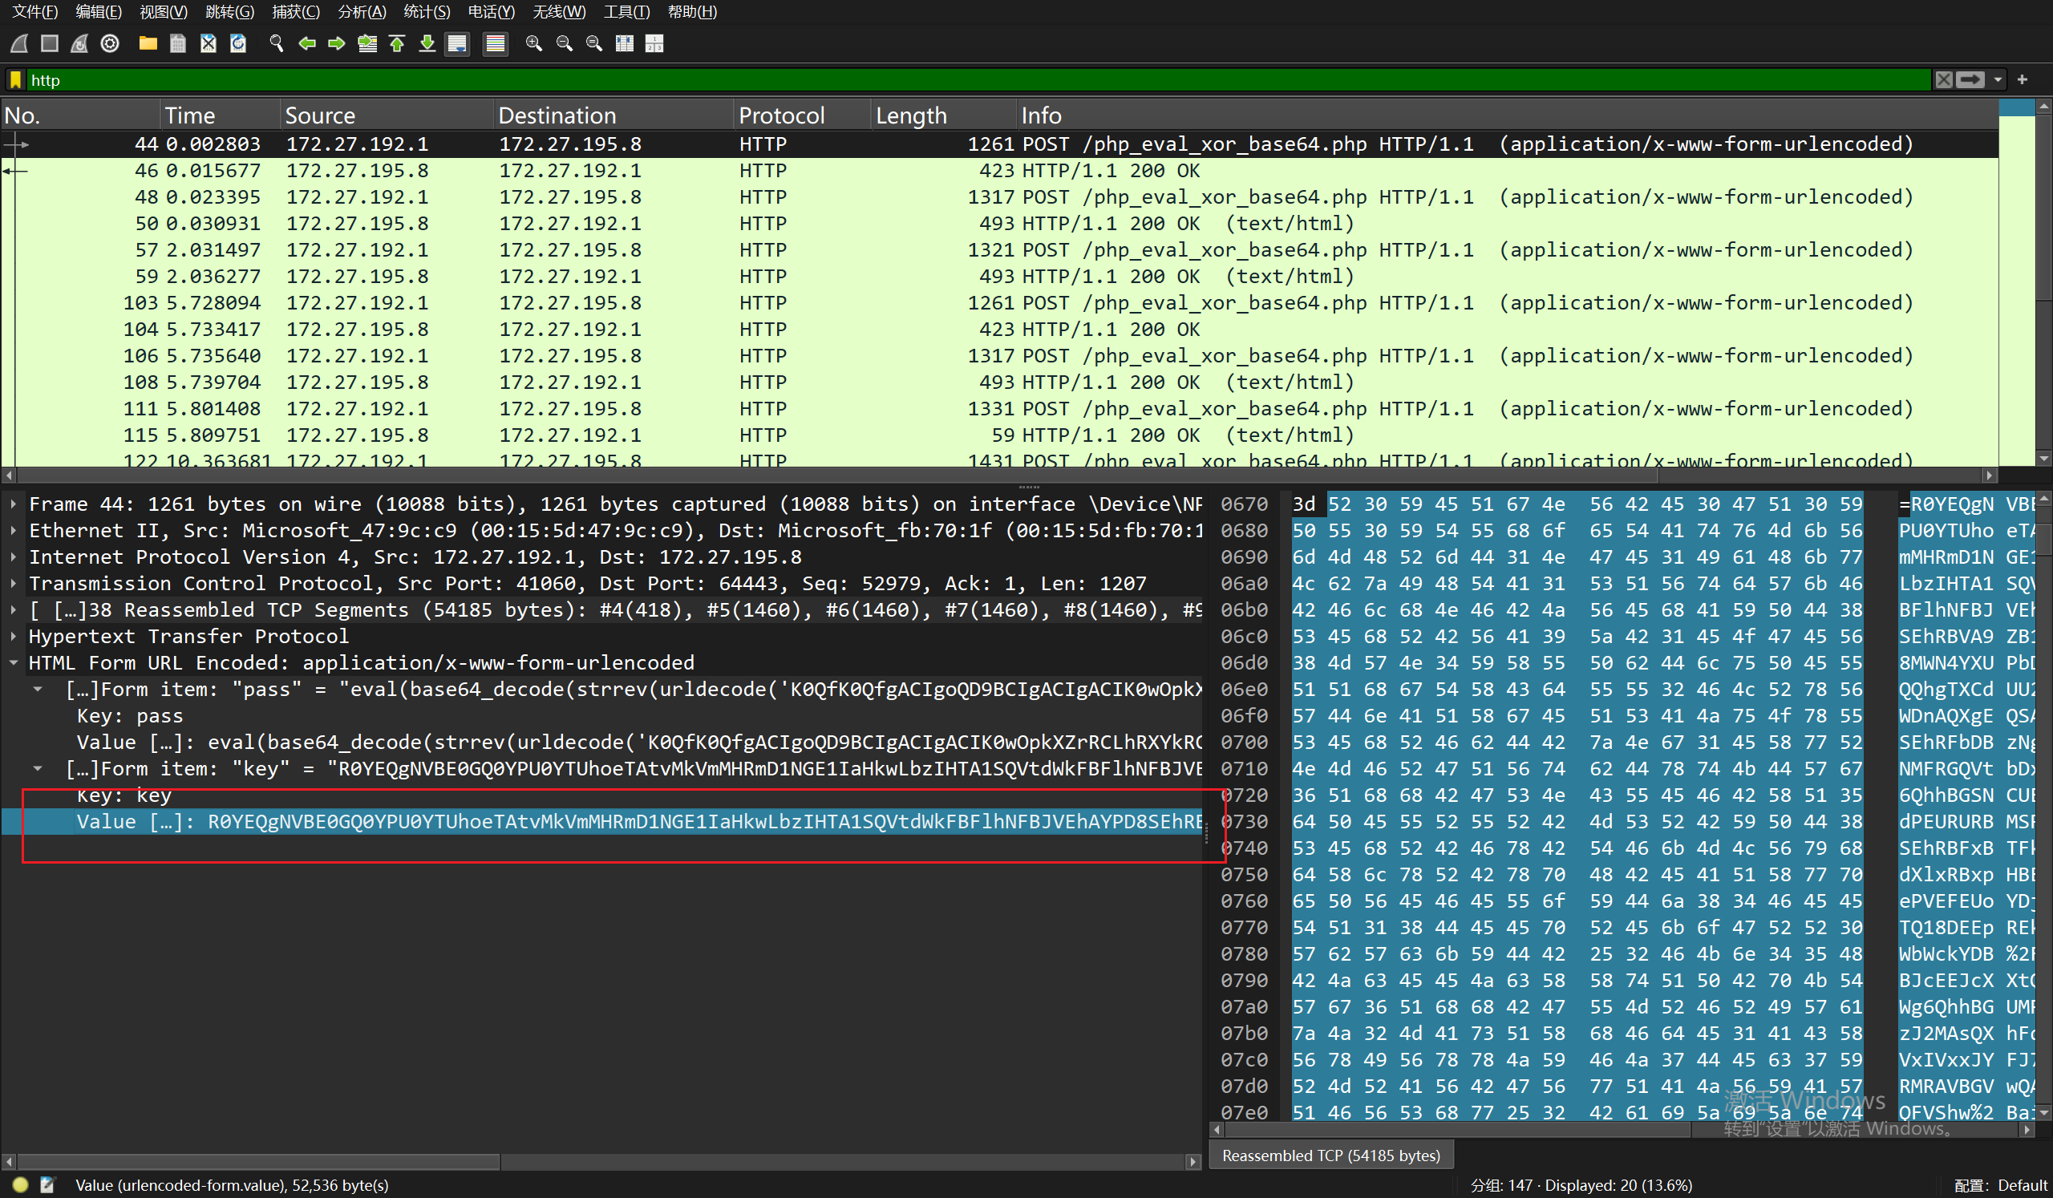Toggle packet list colorize rules
The width and height of the screenshot is (2053, 1198).
[495, 44]
